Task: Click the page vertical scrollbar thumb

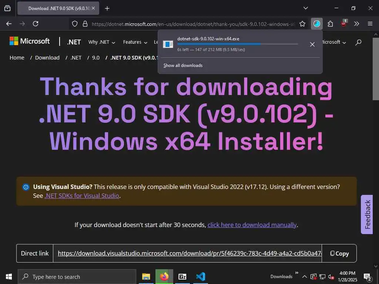Action: (376, 69)
